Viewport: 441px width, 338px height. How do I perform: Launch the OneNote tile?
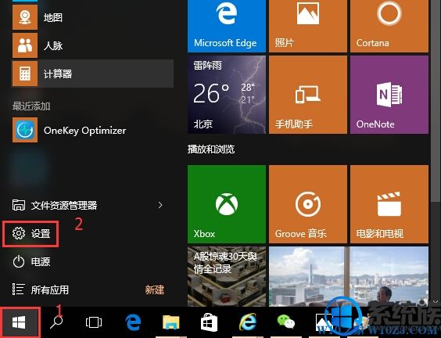(389, 95)
